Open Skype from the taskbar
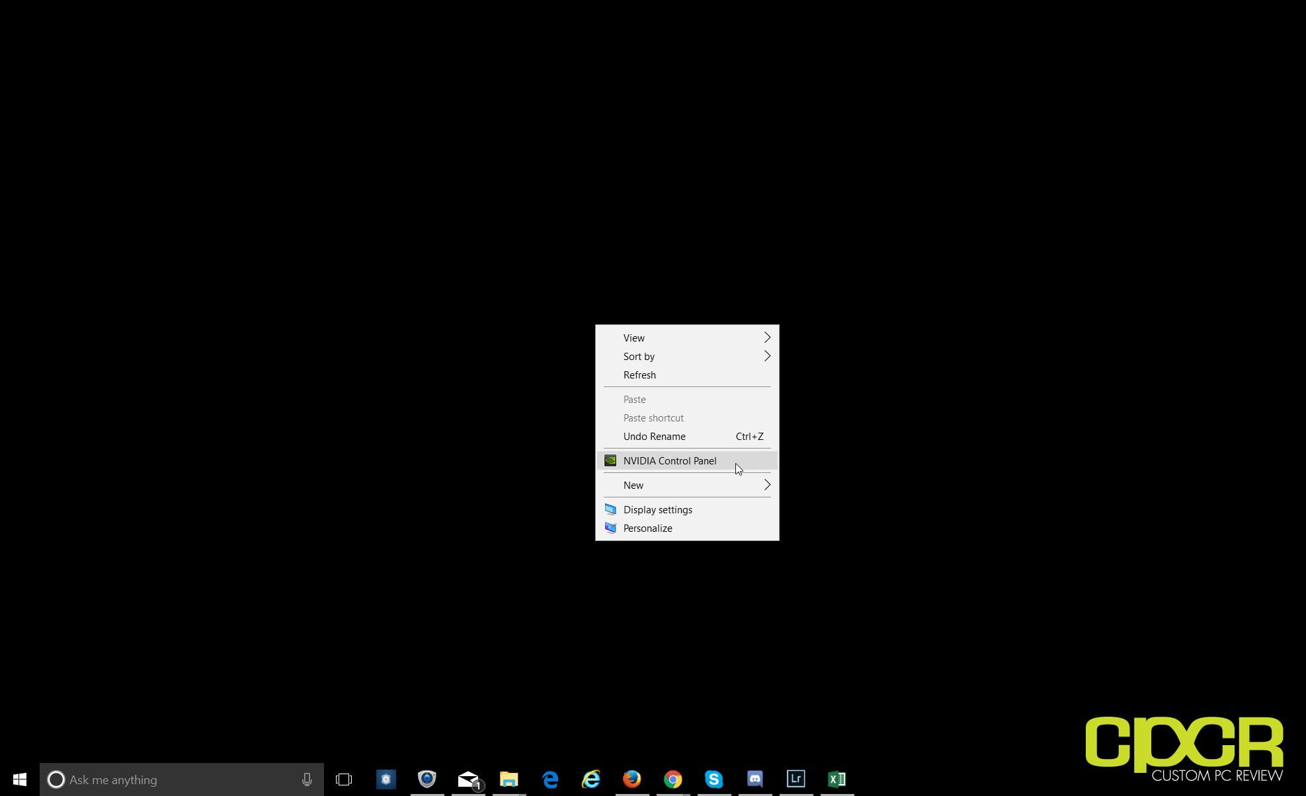The width and height of the screenshot is (1306, 796). 714,779
